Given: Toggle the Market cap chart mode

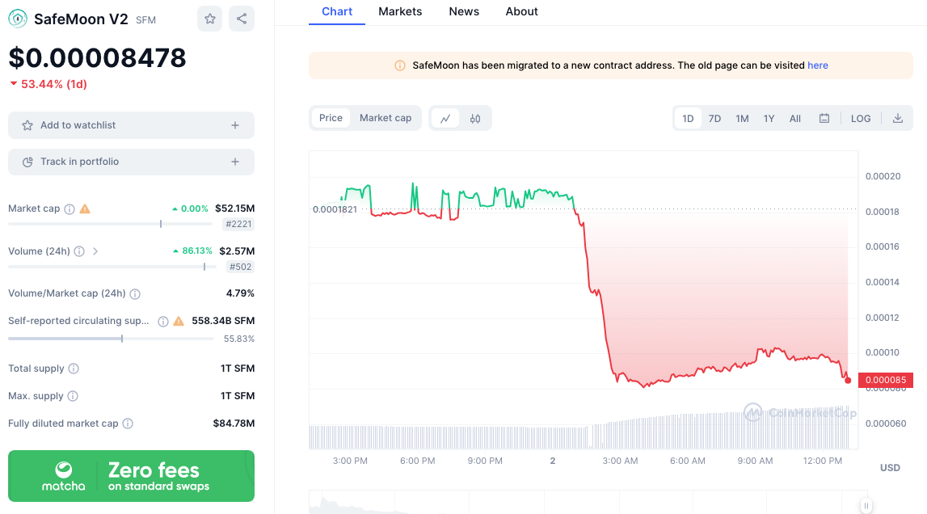Looking at the screenshot, I should [386, 118].
